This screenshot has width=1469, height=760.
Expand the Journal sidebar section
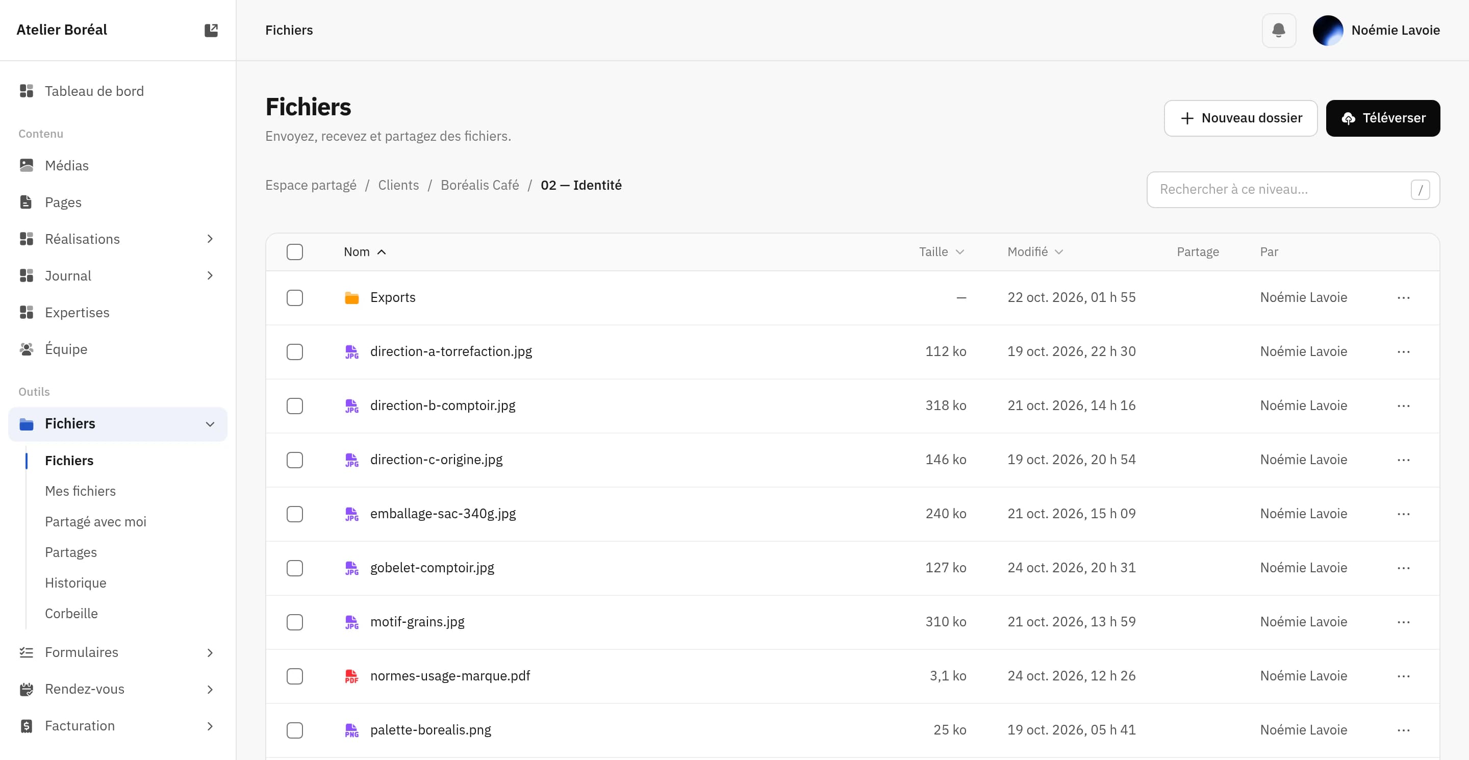(x=210, y=275)
